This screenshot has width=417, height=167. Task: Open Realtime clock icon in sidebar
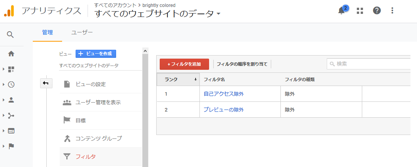point(11,84)
